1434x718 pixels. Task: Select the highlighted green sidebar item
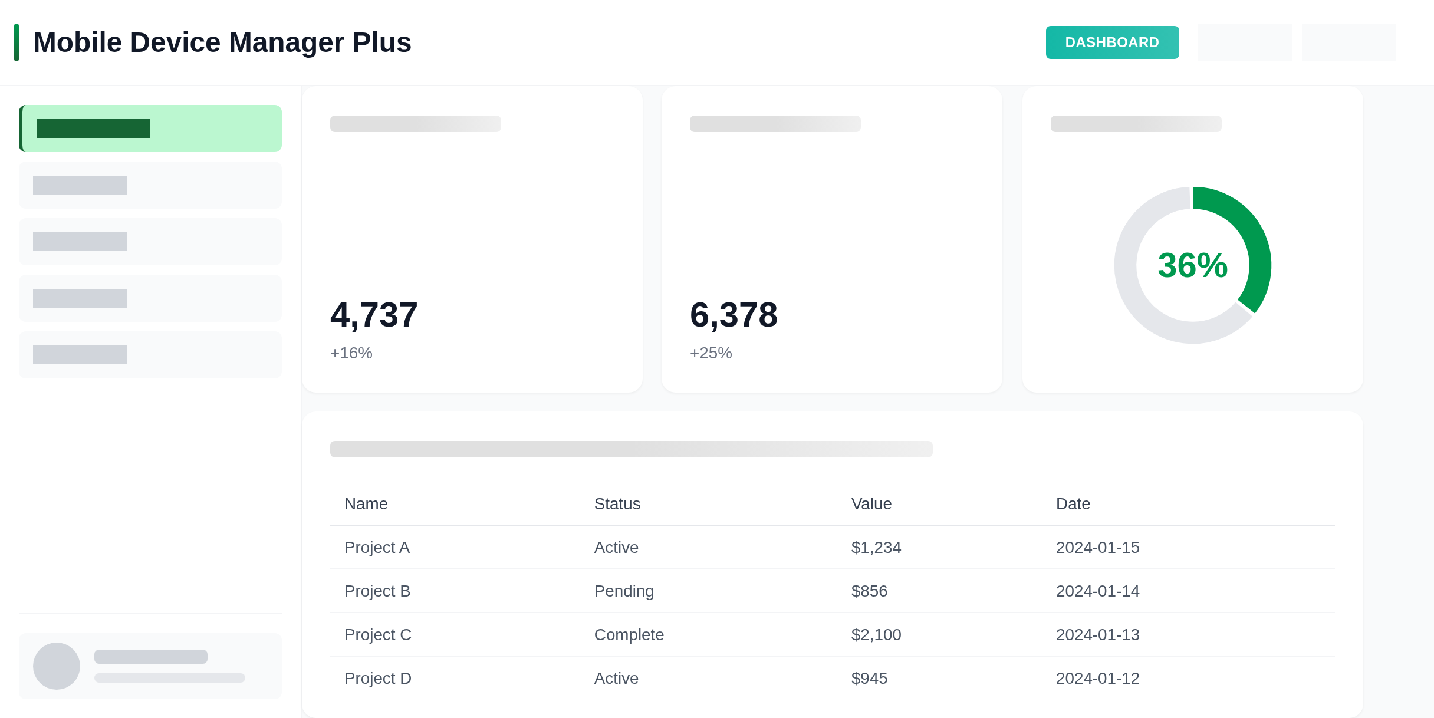click(x=150, y=129)
